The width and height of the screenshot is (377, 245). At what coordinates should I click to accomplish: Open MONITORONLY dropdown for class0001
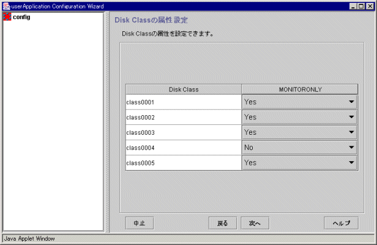coord(299,102)
